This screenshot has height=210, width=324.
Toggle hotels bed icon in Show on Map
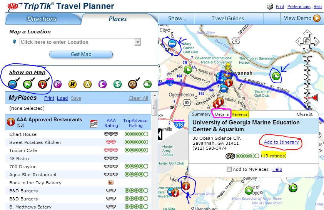click(13, 84)
